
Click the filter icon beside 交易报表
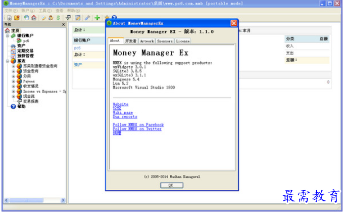point(20,101)
